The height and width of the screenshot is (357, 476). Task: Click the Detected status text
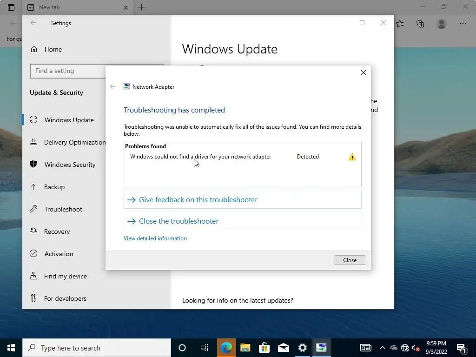click(x=308, y=157)
